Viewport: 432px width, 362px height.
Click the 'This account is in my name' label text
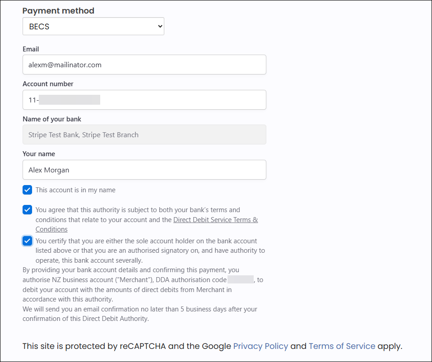75,190
